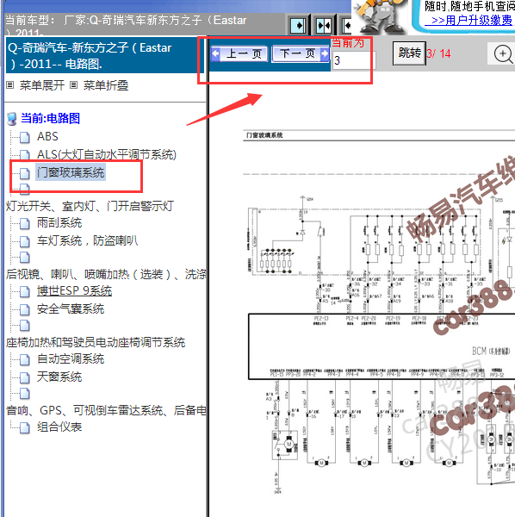515x517 pixels.
Task: Click the document icon beside 门窗玻璃系统
Action: (x=24, y=173)
